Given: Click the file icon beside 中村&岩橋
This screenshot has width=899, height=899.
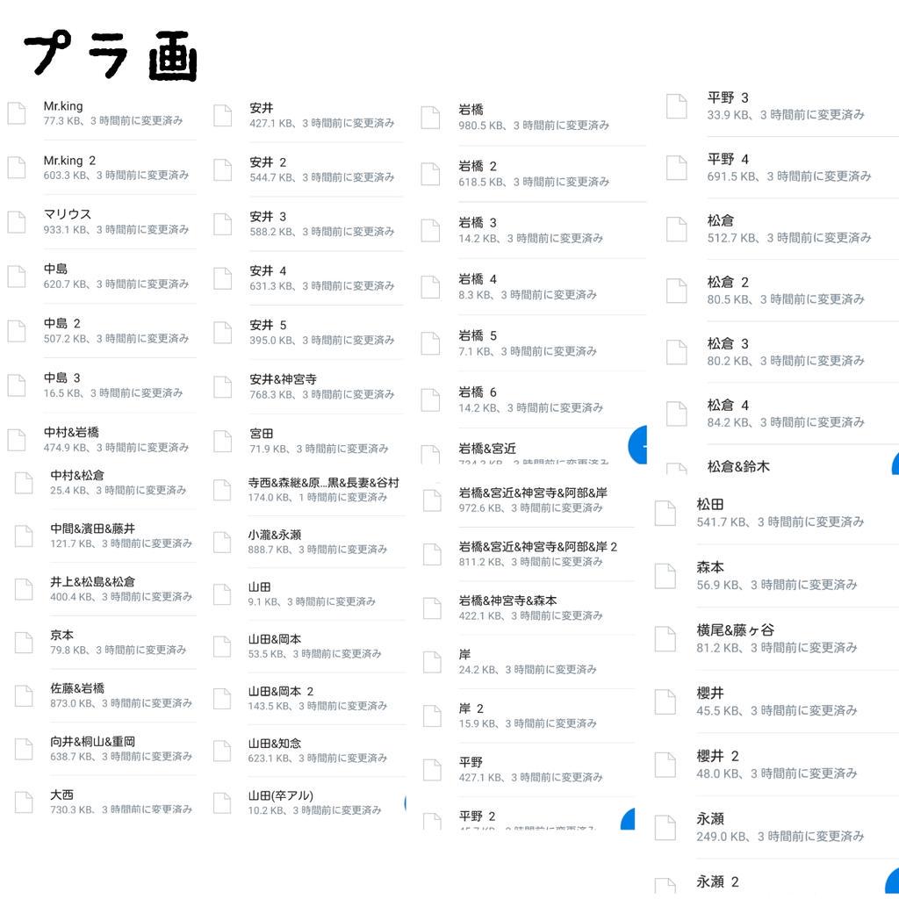Looking at the screenshot, I should pyautogui.click(x=17, y=440).
